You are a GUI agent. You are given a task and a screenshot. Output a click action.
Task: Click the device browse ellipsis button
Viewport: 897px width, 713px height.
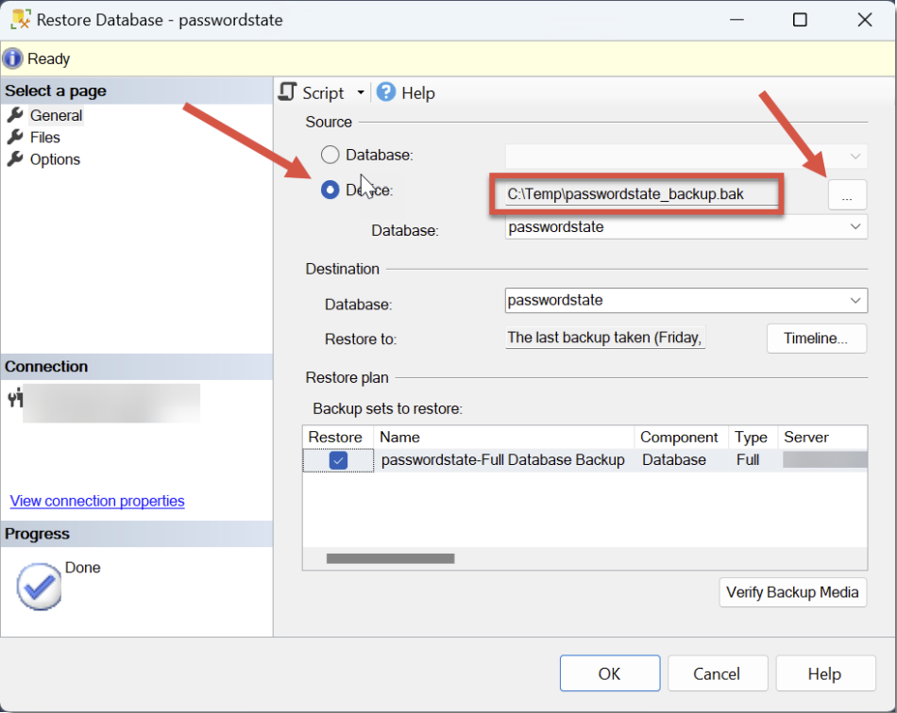[847, 195]
